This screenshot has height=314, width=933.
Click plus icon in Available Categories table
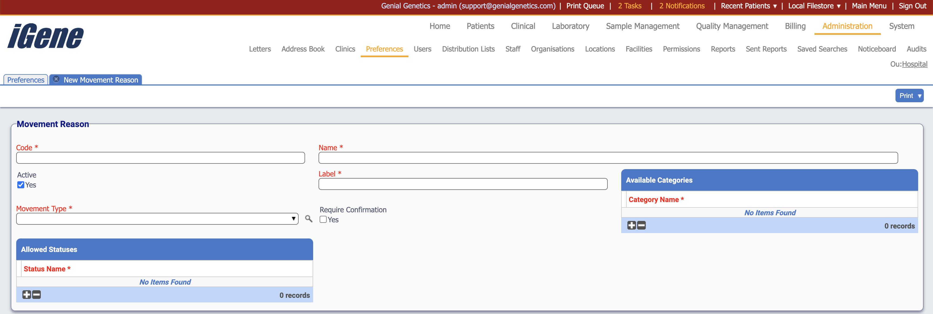pyautogui.click(x=631, y=225)
